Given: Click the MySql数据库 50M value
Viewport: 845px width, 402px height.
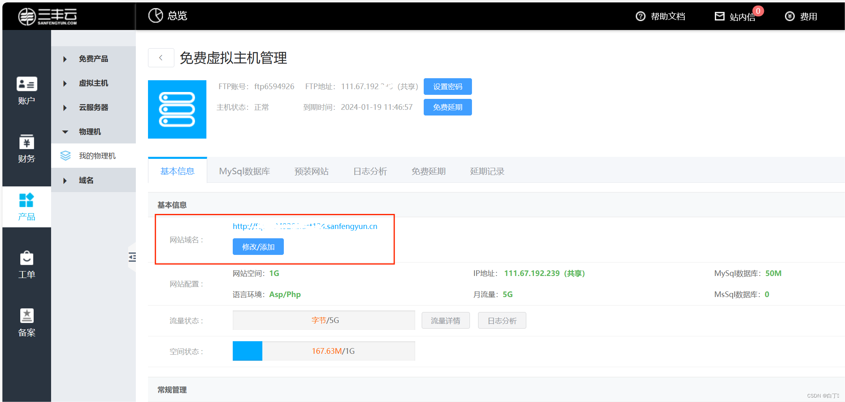Looking at the screenshot, I should tap(773, 274).
